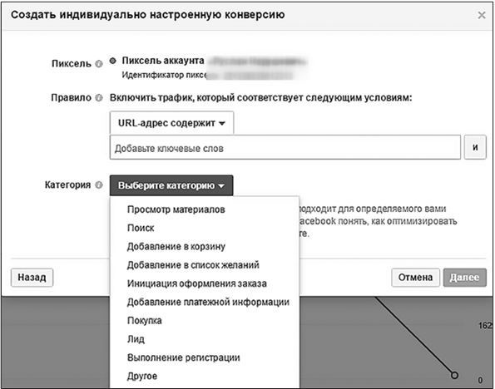495x389 pixels.
Task: Pick Инициация оформления заказа category
Action: (x=197, y=283)
